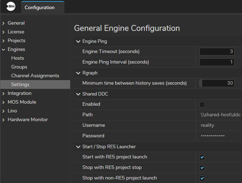Uncheck Start with RE5 project launch
Viewport: 242px width, 183px height.
point(202,157)
